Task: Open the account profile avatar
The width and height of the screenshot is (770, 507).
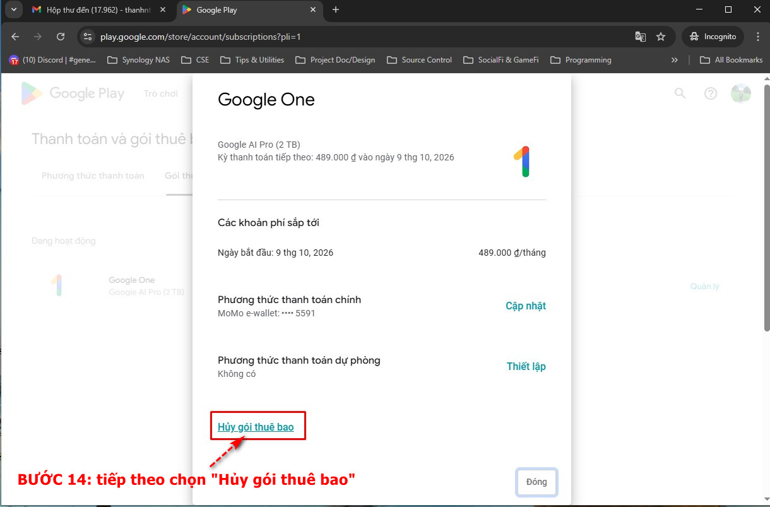Action: tap(740, 93)
